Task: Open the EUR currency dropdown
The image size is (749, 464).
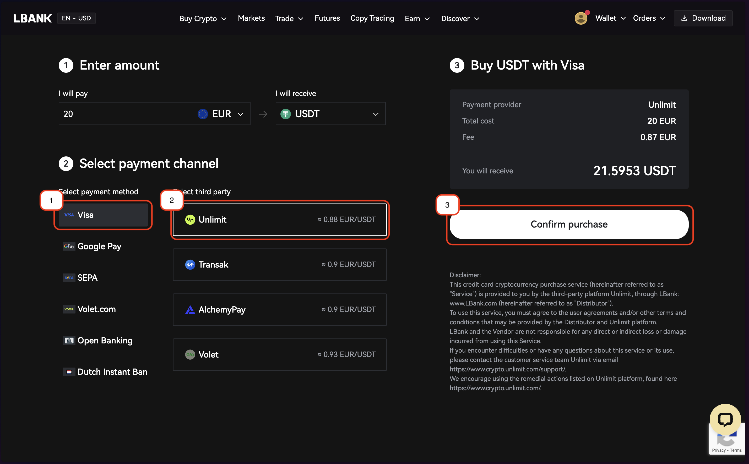Action: click(221, 114)
